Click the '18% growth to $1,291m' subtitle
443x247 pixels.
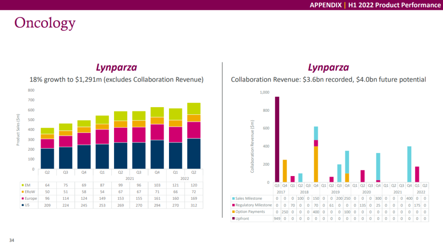pos(116,80)
